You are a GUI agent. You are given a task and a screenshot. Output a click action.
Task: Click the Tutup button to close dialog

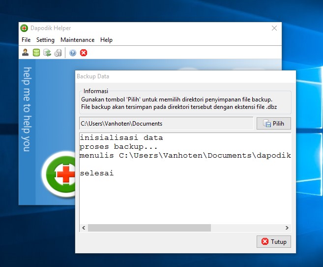click(273, 241)
